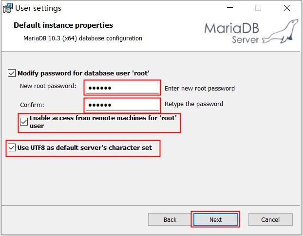
Task: Uncheck Use UTF8 as default character set
Action: click(12, 147)
